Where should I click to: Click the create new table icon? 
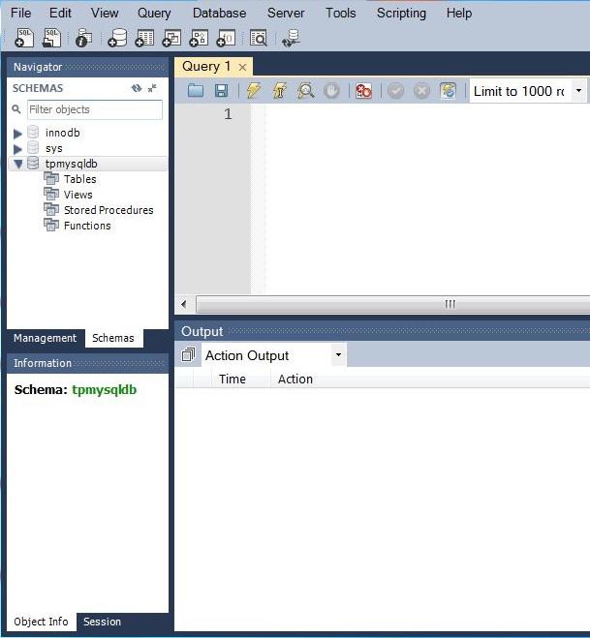click(144, 38)
